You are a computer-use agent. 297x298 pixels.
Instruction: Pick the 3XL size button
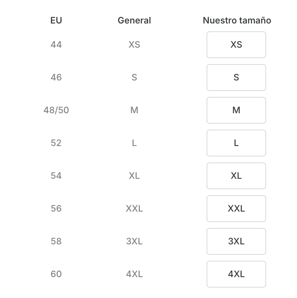coord(236,241)
